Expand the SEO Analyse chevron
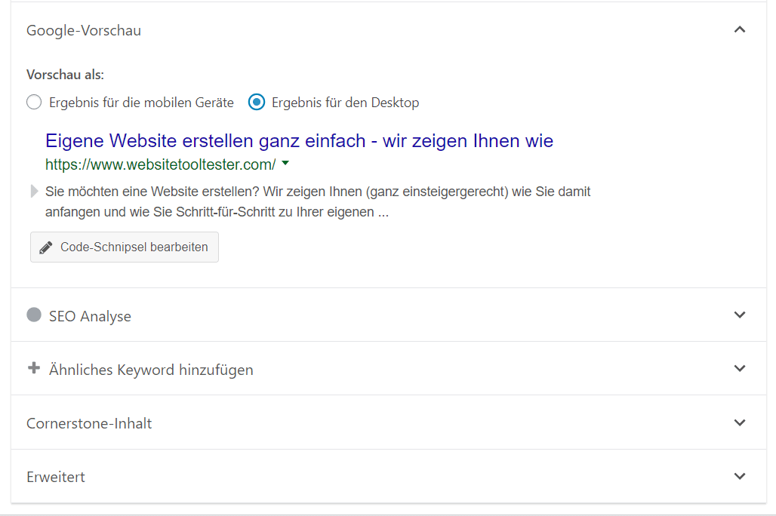Screen dimensions: 776x516 coord(739,315)
